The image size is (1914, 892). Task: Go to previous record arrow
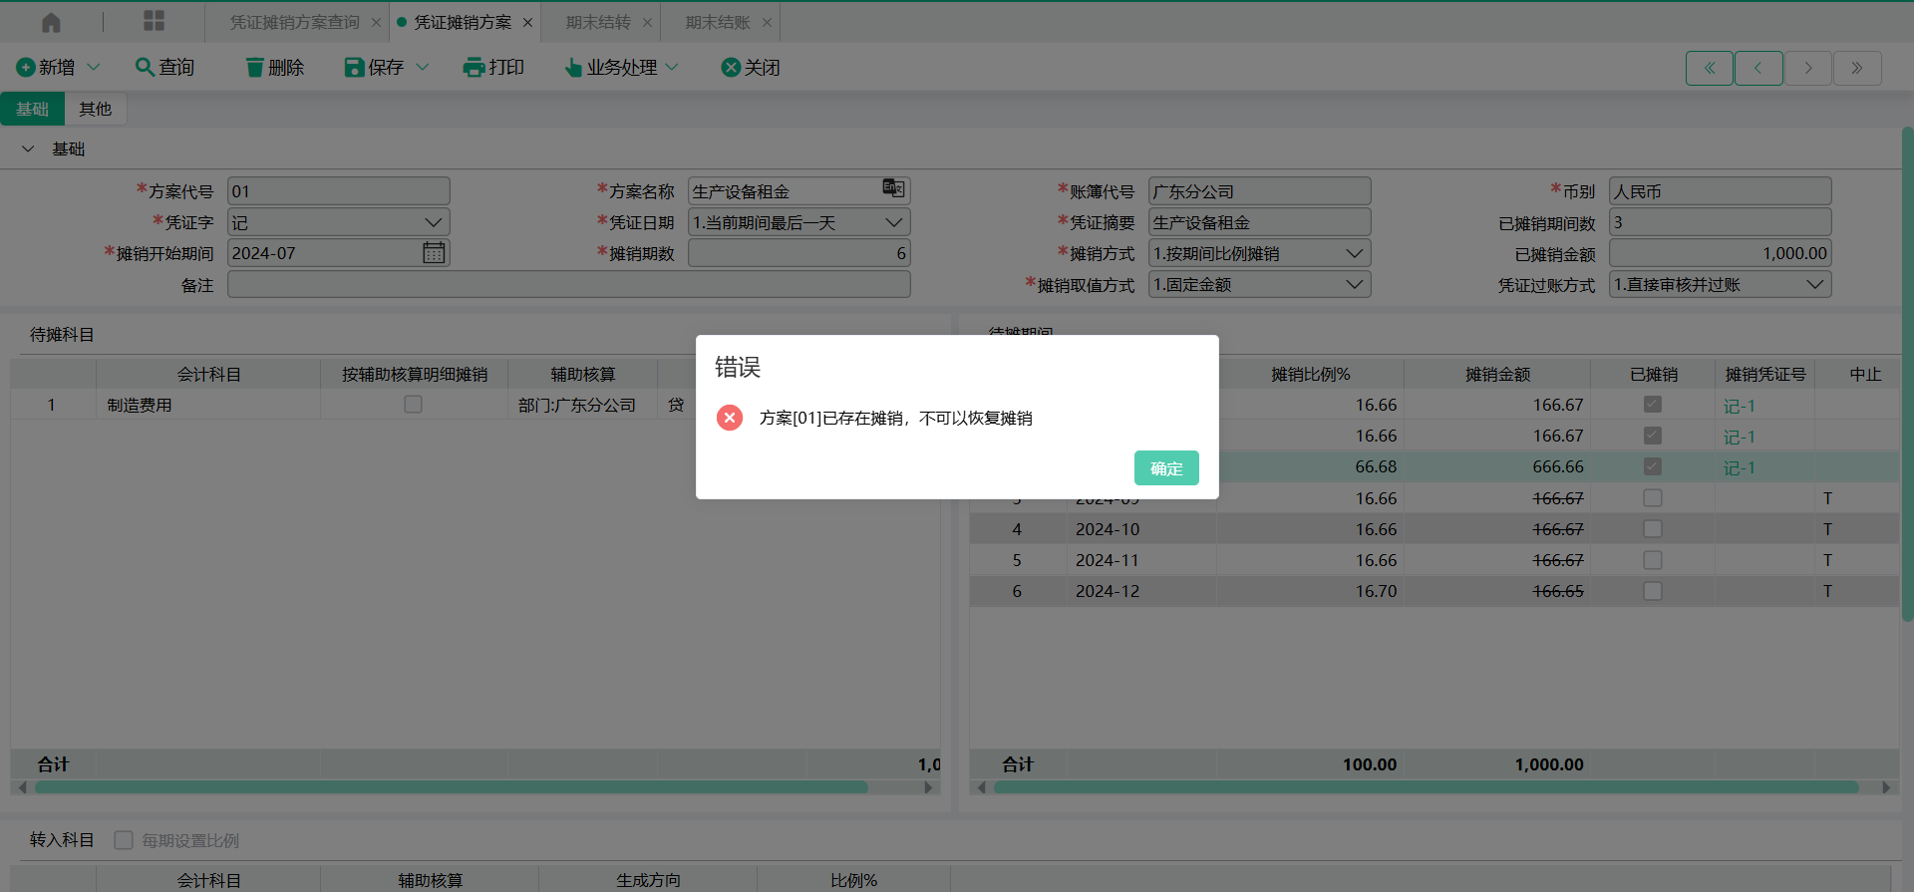[x=1758, y=68]
